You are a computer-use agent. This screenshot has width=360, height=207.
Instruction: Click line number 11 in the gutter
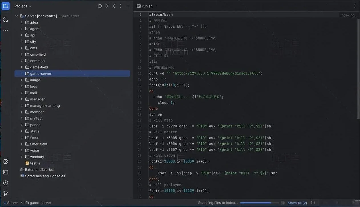click(140, 73)
